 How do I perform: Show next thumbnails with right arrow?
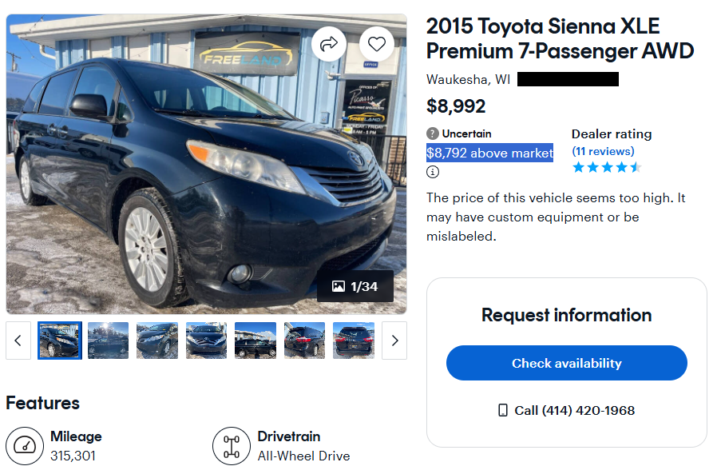tap(394, 341)
